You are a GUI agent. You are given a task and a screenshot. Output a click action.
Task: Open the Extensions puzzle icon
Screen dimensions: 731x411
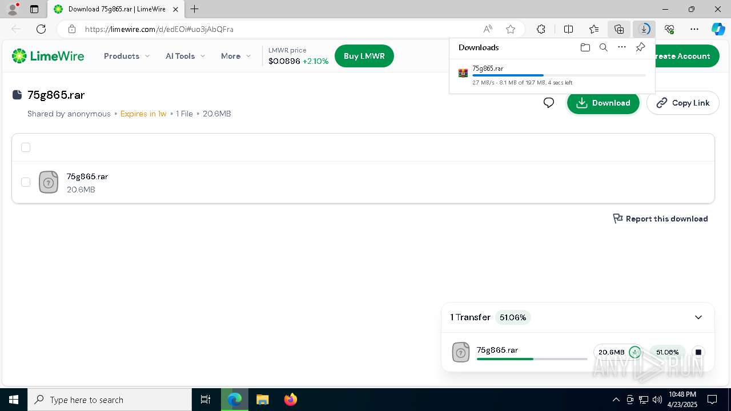pyautogui.click(x=541, y=29)
